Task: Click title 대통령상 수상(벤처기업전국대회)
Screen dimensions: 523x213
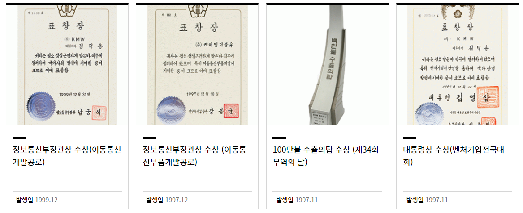Action: tap(454, 156)
